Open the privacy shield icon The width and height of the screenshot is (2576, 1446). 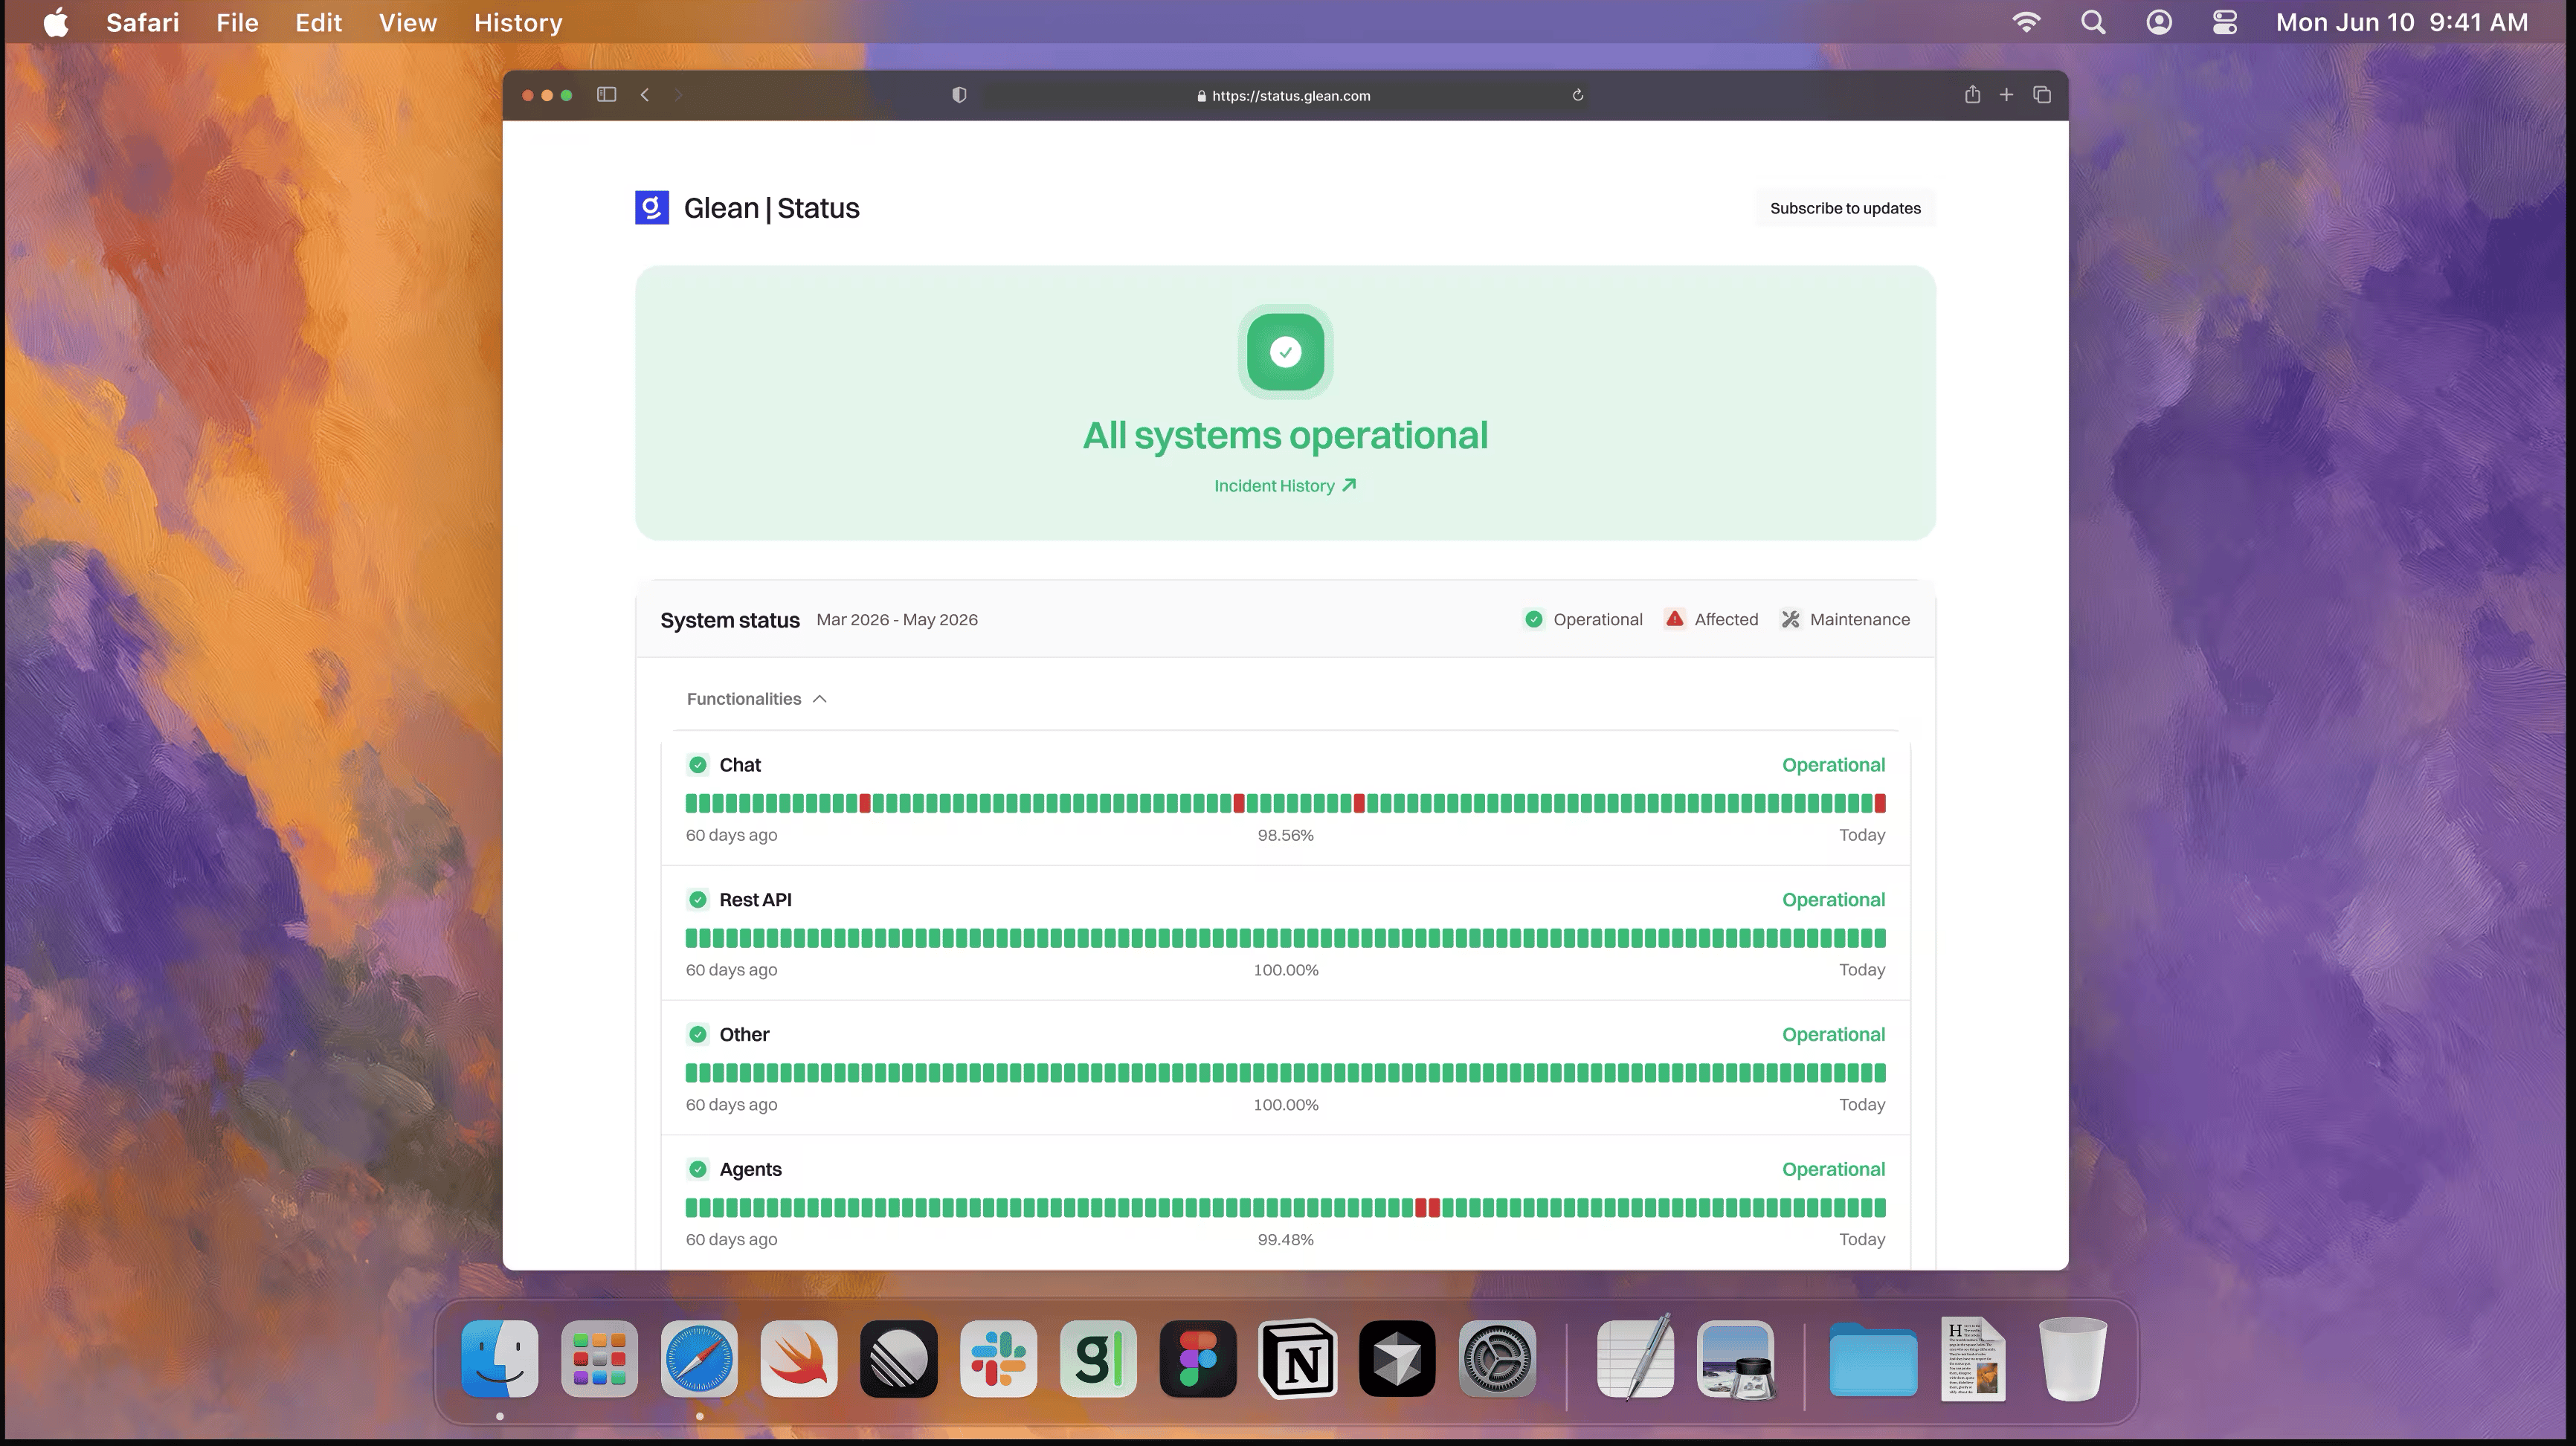[x=959, y=95]
